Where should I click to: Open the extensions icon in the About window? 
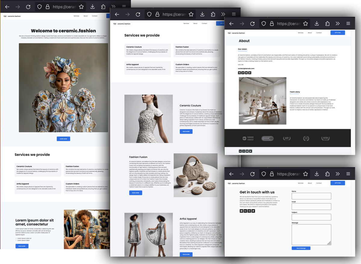point(327,23)
